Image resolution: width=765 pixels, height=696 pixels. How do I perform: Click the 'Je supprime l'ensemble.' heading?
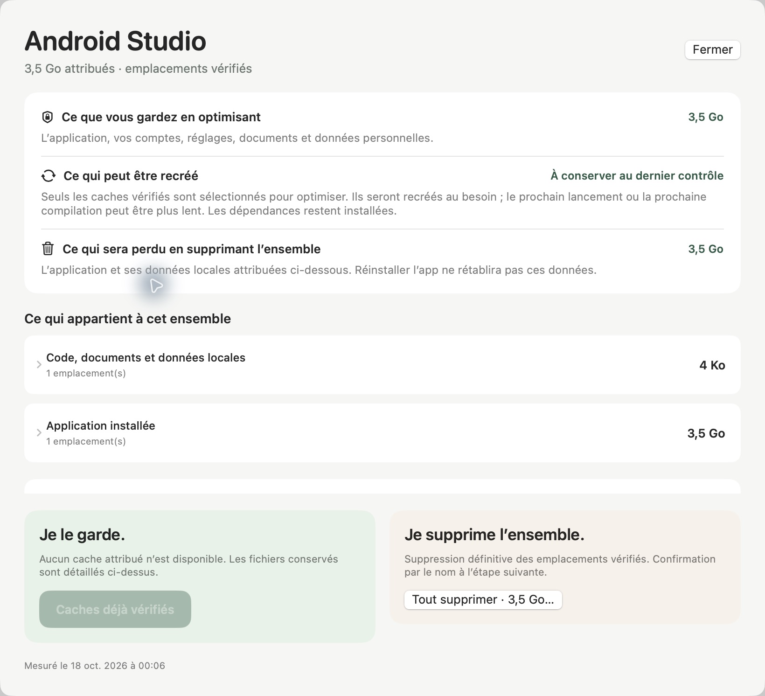(494, 535)
